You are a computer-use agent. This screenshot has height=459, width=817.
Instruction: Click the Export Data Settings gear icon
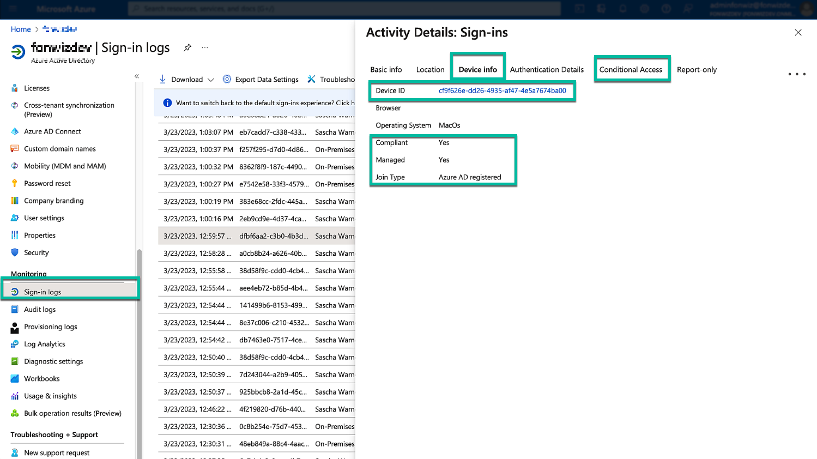click(x=227, y=80)
